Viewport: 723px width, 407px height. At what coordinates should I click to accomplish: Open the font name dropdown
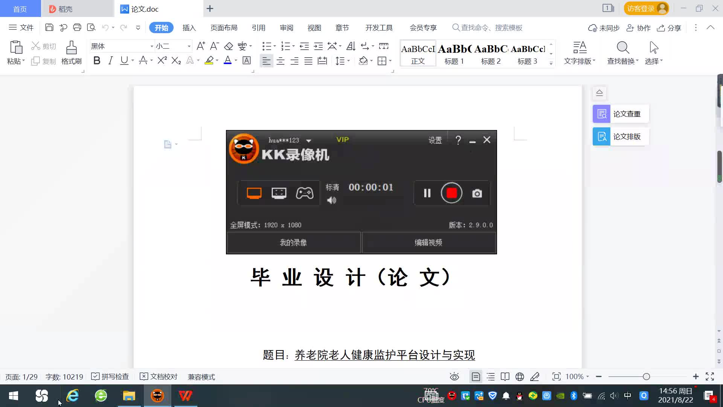click(152, 46)
